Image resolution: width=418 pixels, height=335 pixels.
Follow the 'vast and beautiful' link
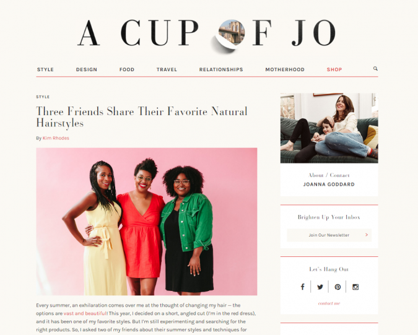tap(85, 313)
